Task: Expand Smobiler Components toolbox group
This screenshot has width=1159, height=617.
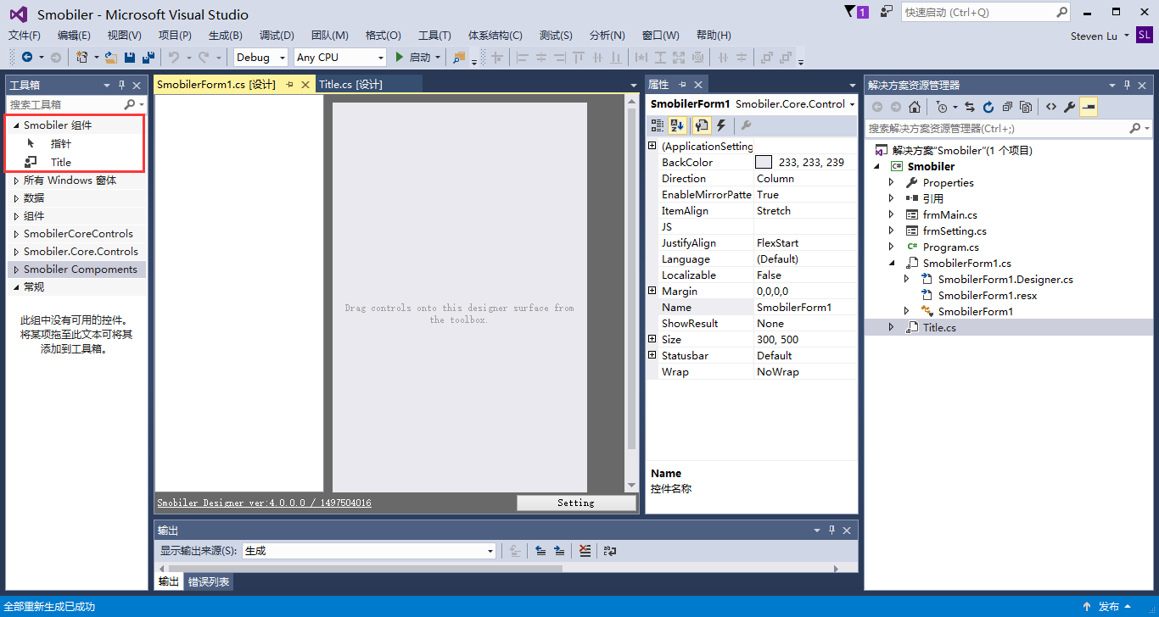Action: click(16, 270)
